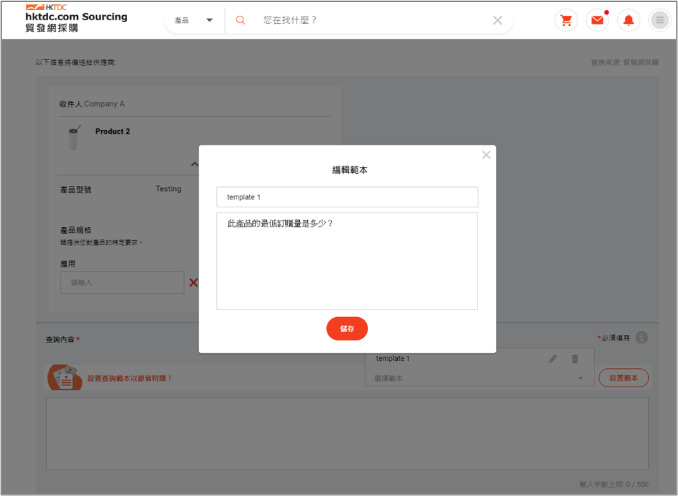Click the hktdc.com Sourcing logo
The image size is (678, 496).
point(76,18)
